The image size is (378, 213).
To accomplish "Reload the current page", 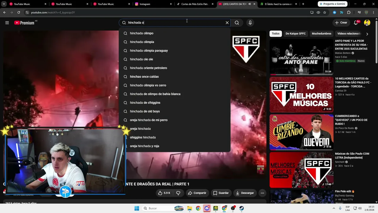I will (19, 12).
